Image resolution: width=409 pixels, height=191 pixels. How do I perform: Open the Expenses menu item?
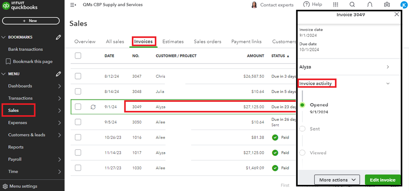pos(18,122)
